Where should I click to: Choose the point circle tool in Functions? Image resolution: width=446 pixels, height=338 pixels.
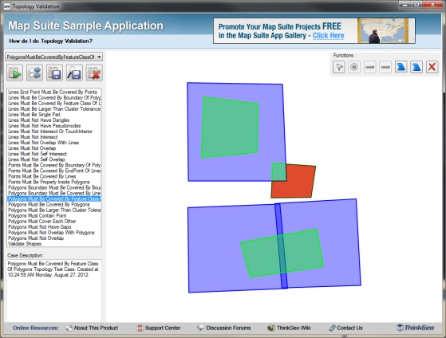(x=354, y=67)
